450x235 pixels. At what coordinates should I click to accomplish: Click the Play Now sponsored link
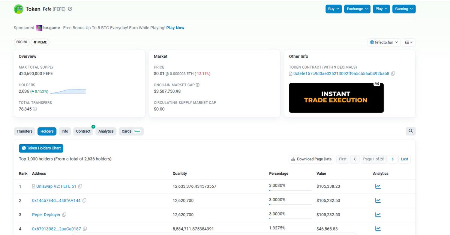coord(175,28)
